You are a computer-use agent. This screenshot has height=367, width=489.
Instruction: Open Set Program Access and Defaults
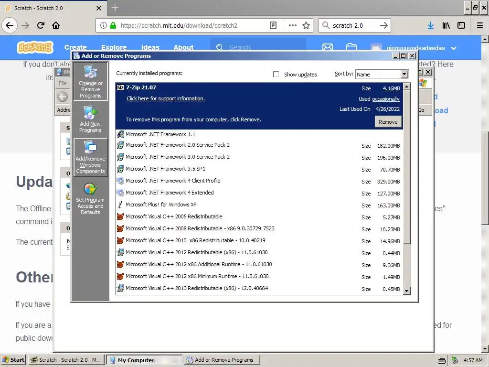pyautogui.click(x=90, y=199)
